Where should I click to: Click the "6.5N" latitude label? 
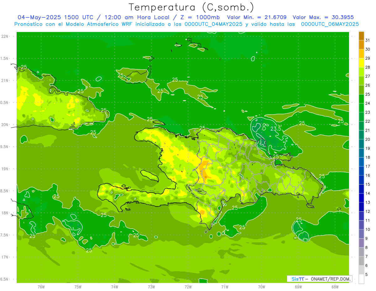(x=4, y=279)
